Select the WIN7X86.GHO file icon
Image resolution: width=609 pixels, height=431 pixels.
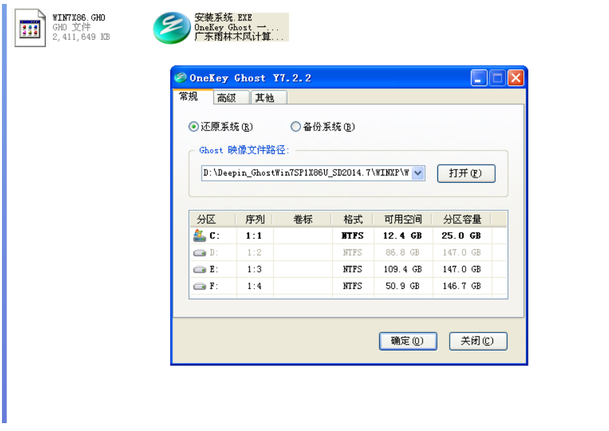pos(30,28)
